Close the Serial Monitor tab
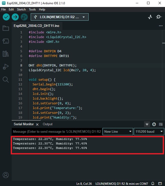 (37, 124)
